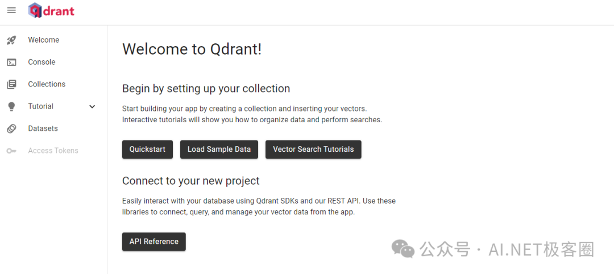Expand the Tutorial chevron arrow
614x274 pixels.
click(93, 106)
